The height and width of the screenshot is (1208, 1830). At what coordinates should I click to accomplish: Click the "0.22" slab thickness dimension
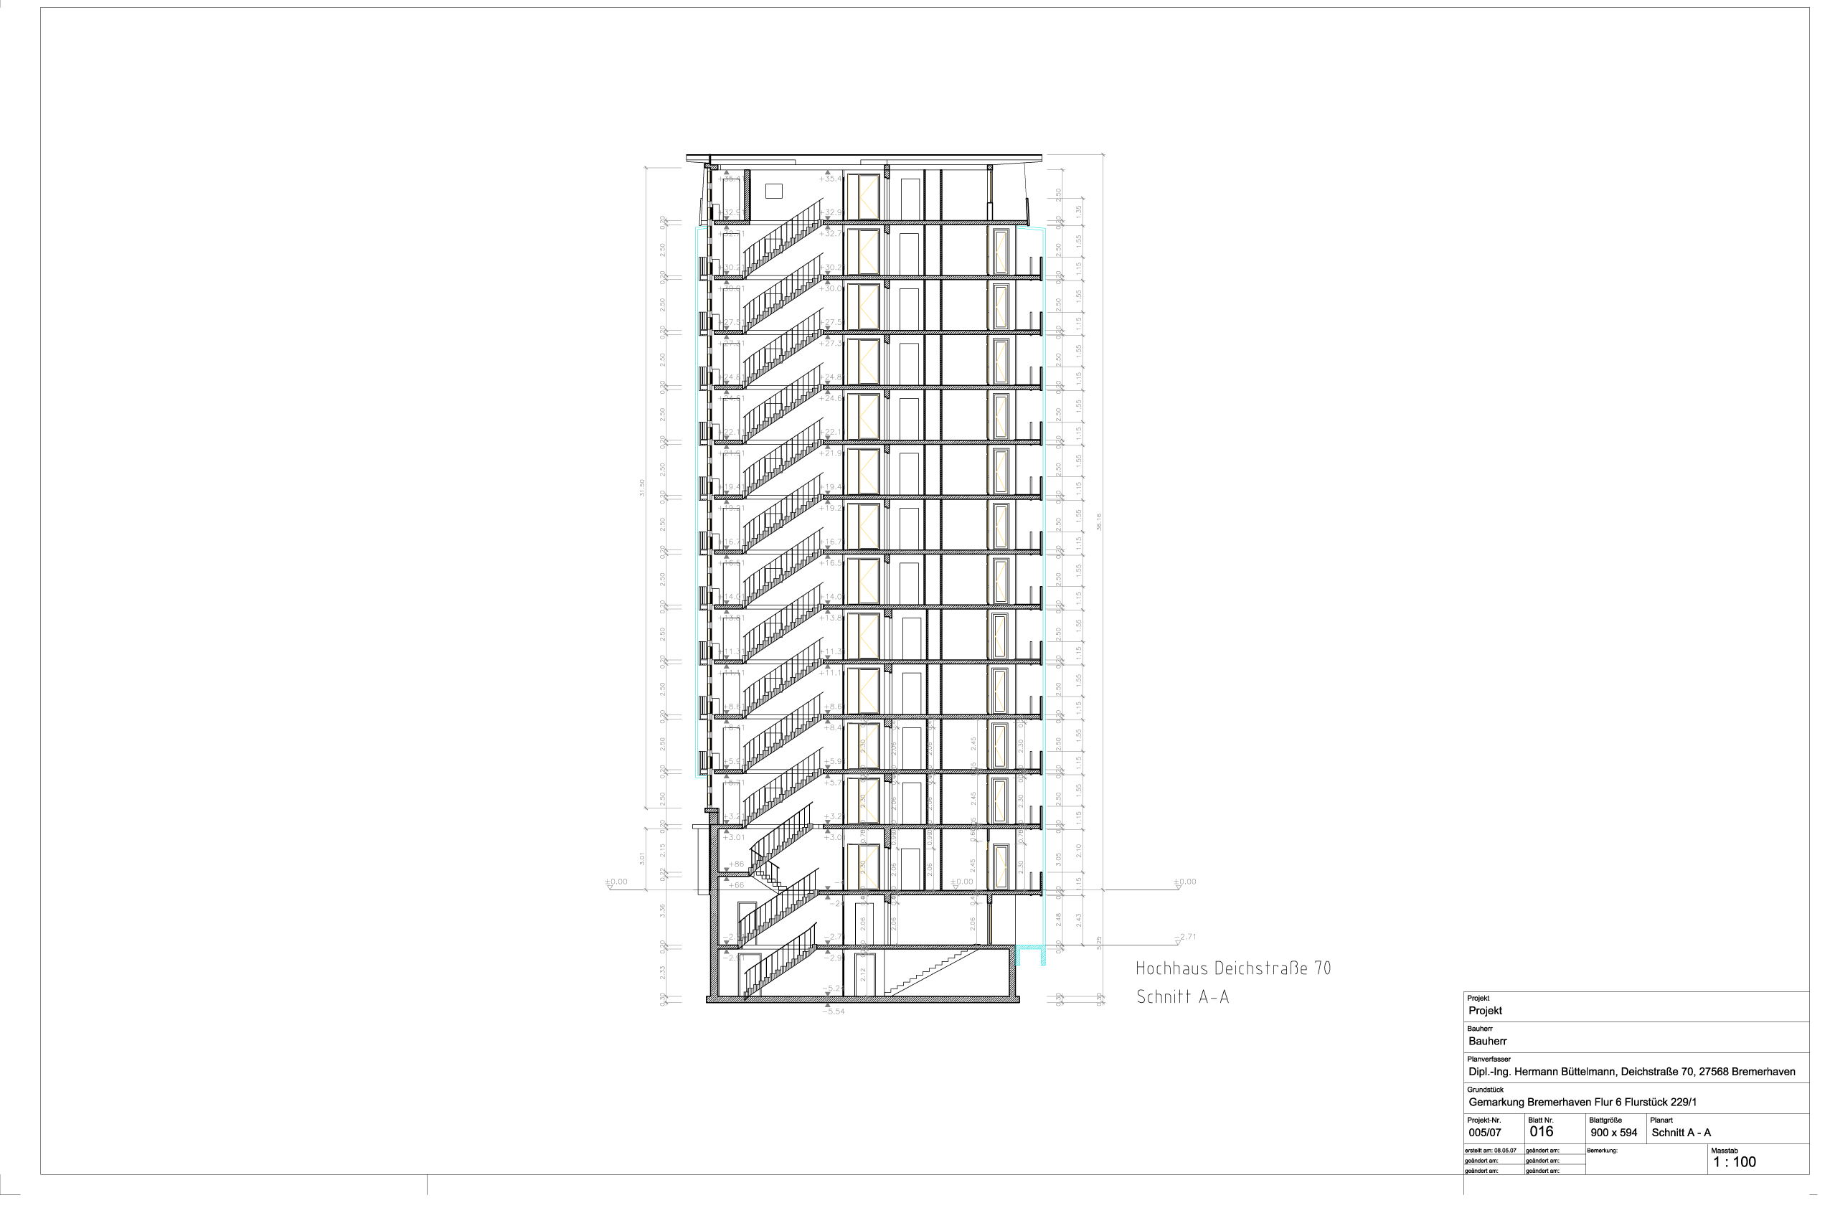tap(662, 875)
